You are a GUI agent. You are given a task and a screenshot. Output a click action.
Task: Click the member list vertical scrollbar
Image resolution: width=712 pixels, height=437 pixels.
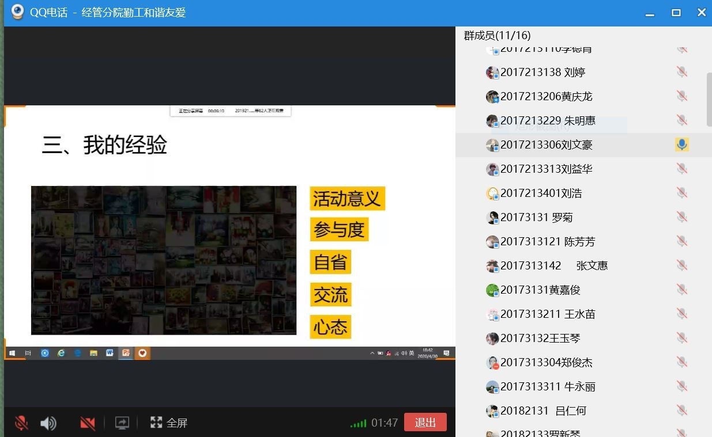(x=709, y=99)
